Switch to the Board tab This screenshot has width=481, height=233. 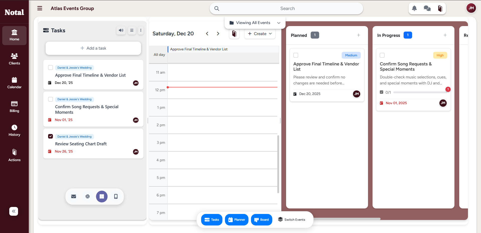point(261,220)
